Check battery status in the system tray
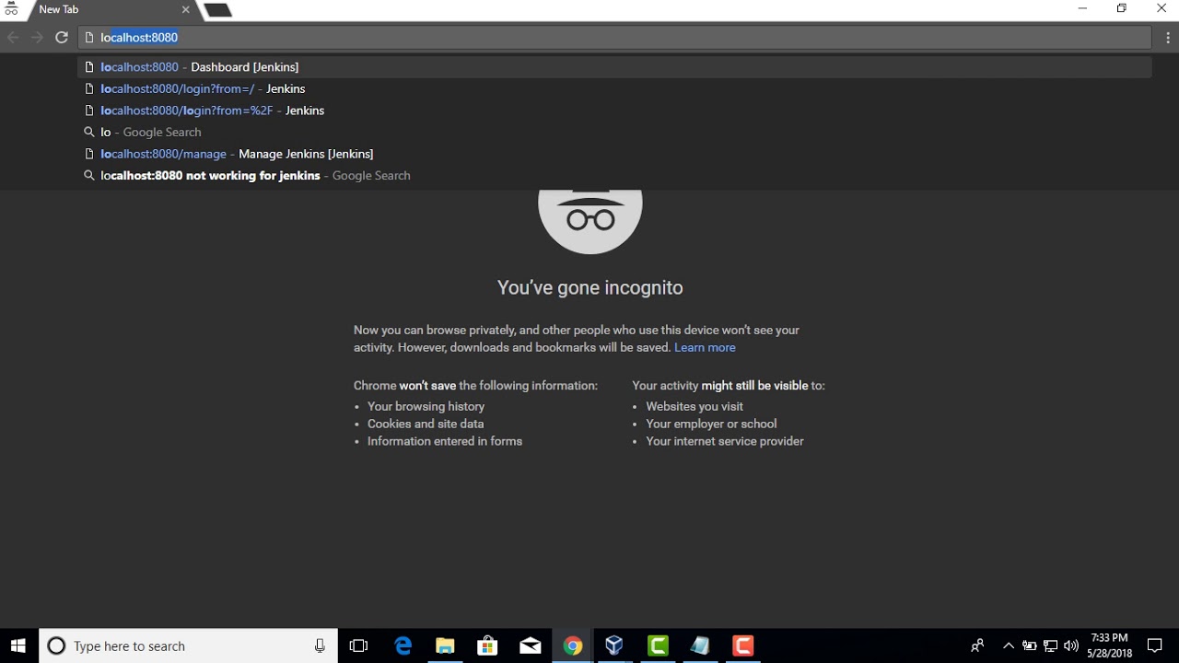The image size is (1179, 663). [1030, 646]
